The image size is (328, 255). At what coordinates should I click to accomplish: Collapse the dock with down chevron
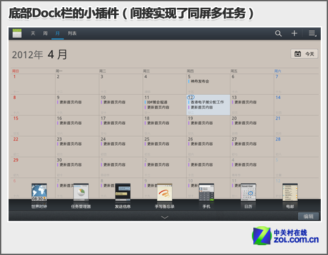pos(165,217)
